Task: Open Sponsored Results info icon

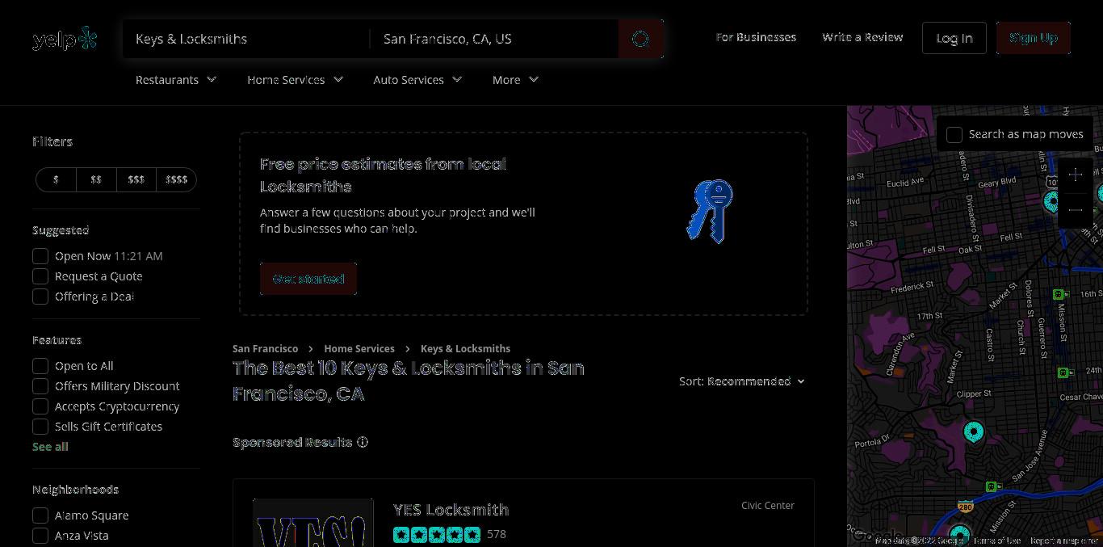Action: coord(363,442)
